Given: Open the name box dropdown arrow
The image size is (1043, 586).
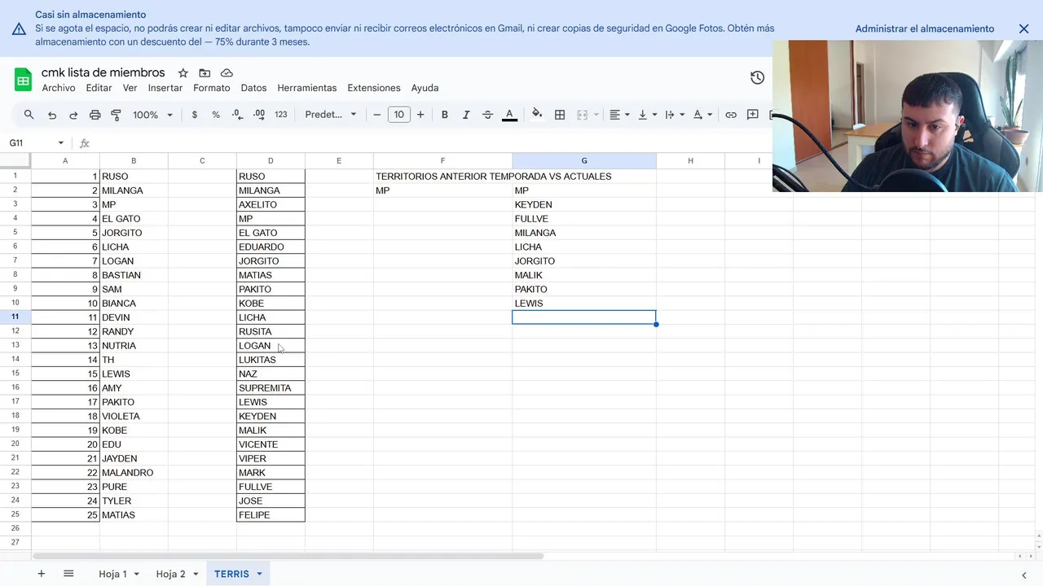Looking at the screenshot, I should click(60, 143).
